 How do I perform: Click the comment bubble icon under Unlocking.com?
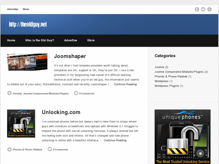click(x=50, y=149)
